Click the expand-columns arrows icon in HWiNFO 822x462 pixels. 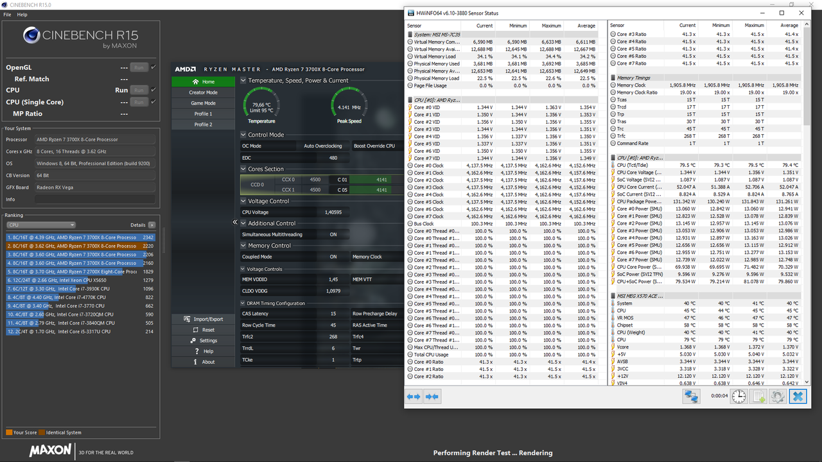(x=414, y=397)
